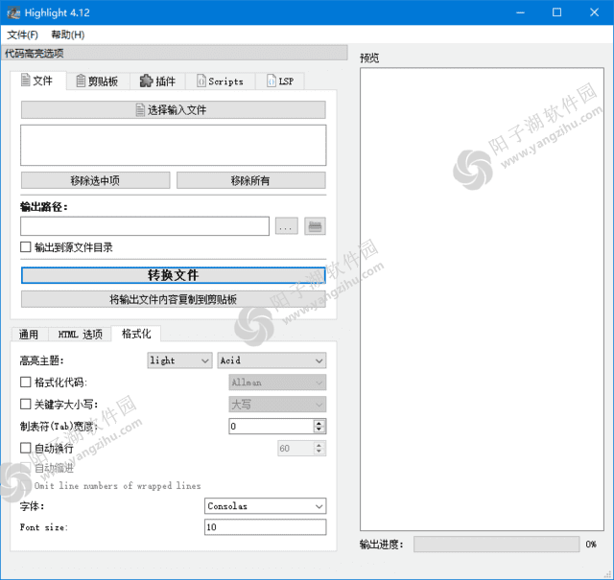Click the 选择输入文件 button
This screenshot has width=614, height=580.
(173, 110)
